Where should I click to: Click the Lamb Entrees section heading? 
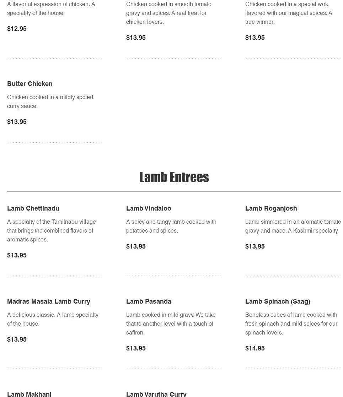coord(174,177)
